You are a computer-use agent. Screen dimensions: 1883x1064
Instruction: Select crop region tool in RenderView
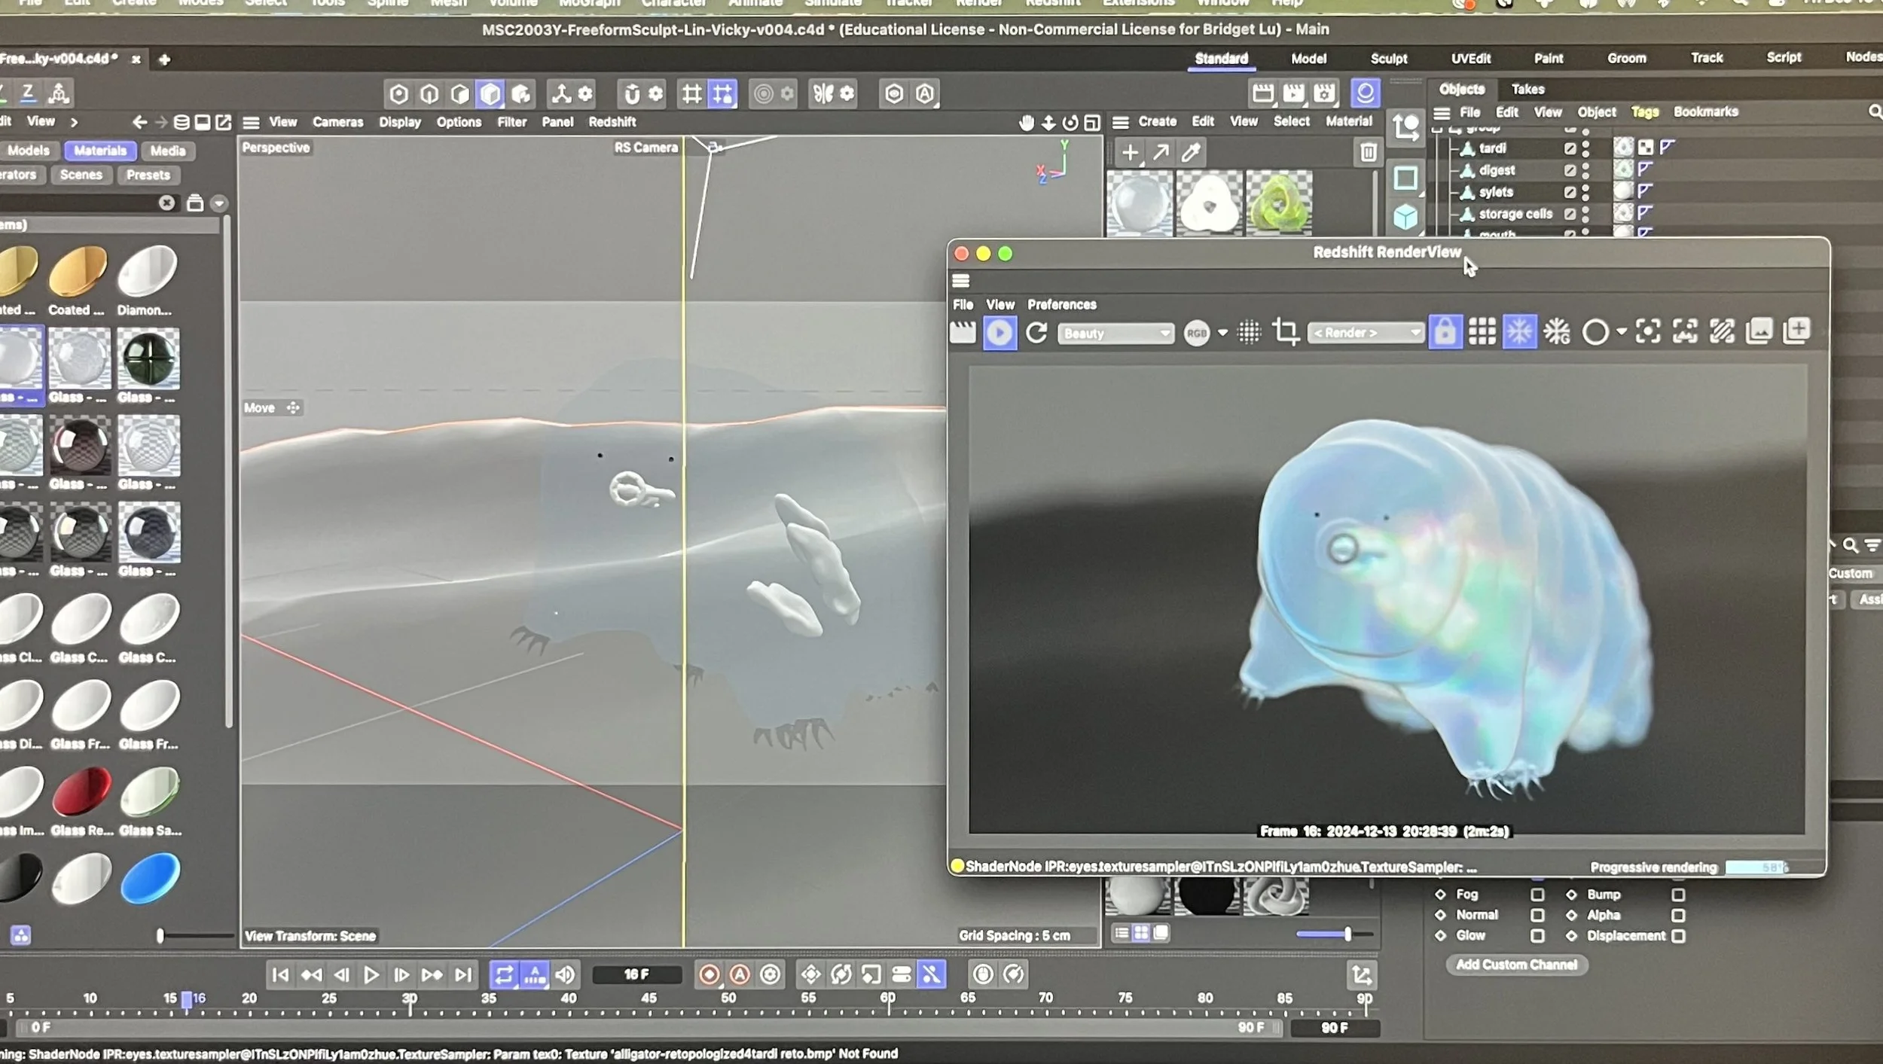pos(1286,332)
